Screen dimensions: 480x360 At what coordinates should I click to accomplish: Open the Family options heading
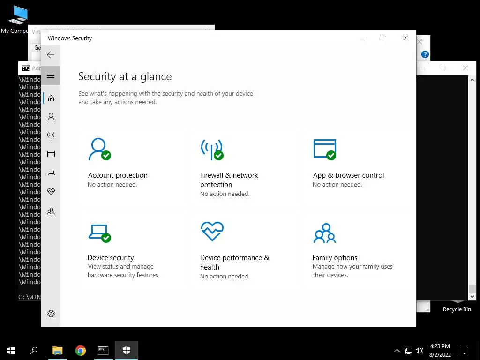tap(335, 257)
